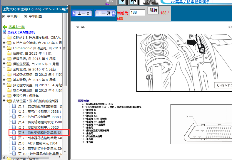Click folder icon of 仪表板
Screen dimensions: 232x160
pos(9,53)
